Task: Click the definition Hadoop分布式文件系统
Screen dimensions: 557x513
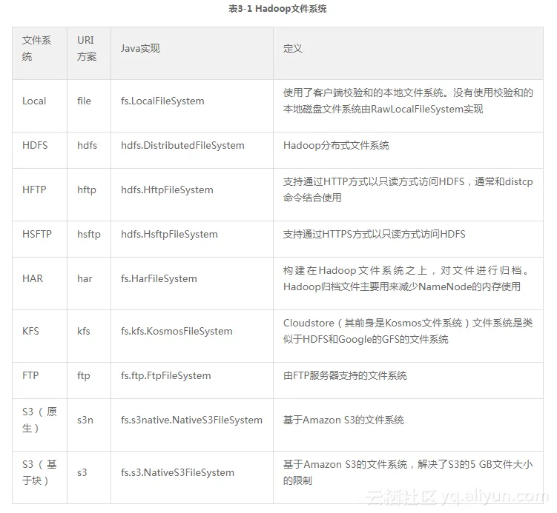Action: pos(336,145)
